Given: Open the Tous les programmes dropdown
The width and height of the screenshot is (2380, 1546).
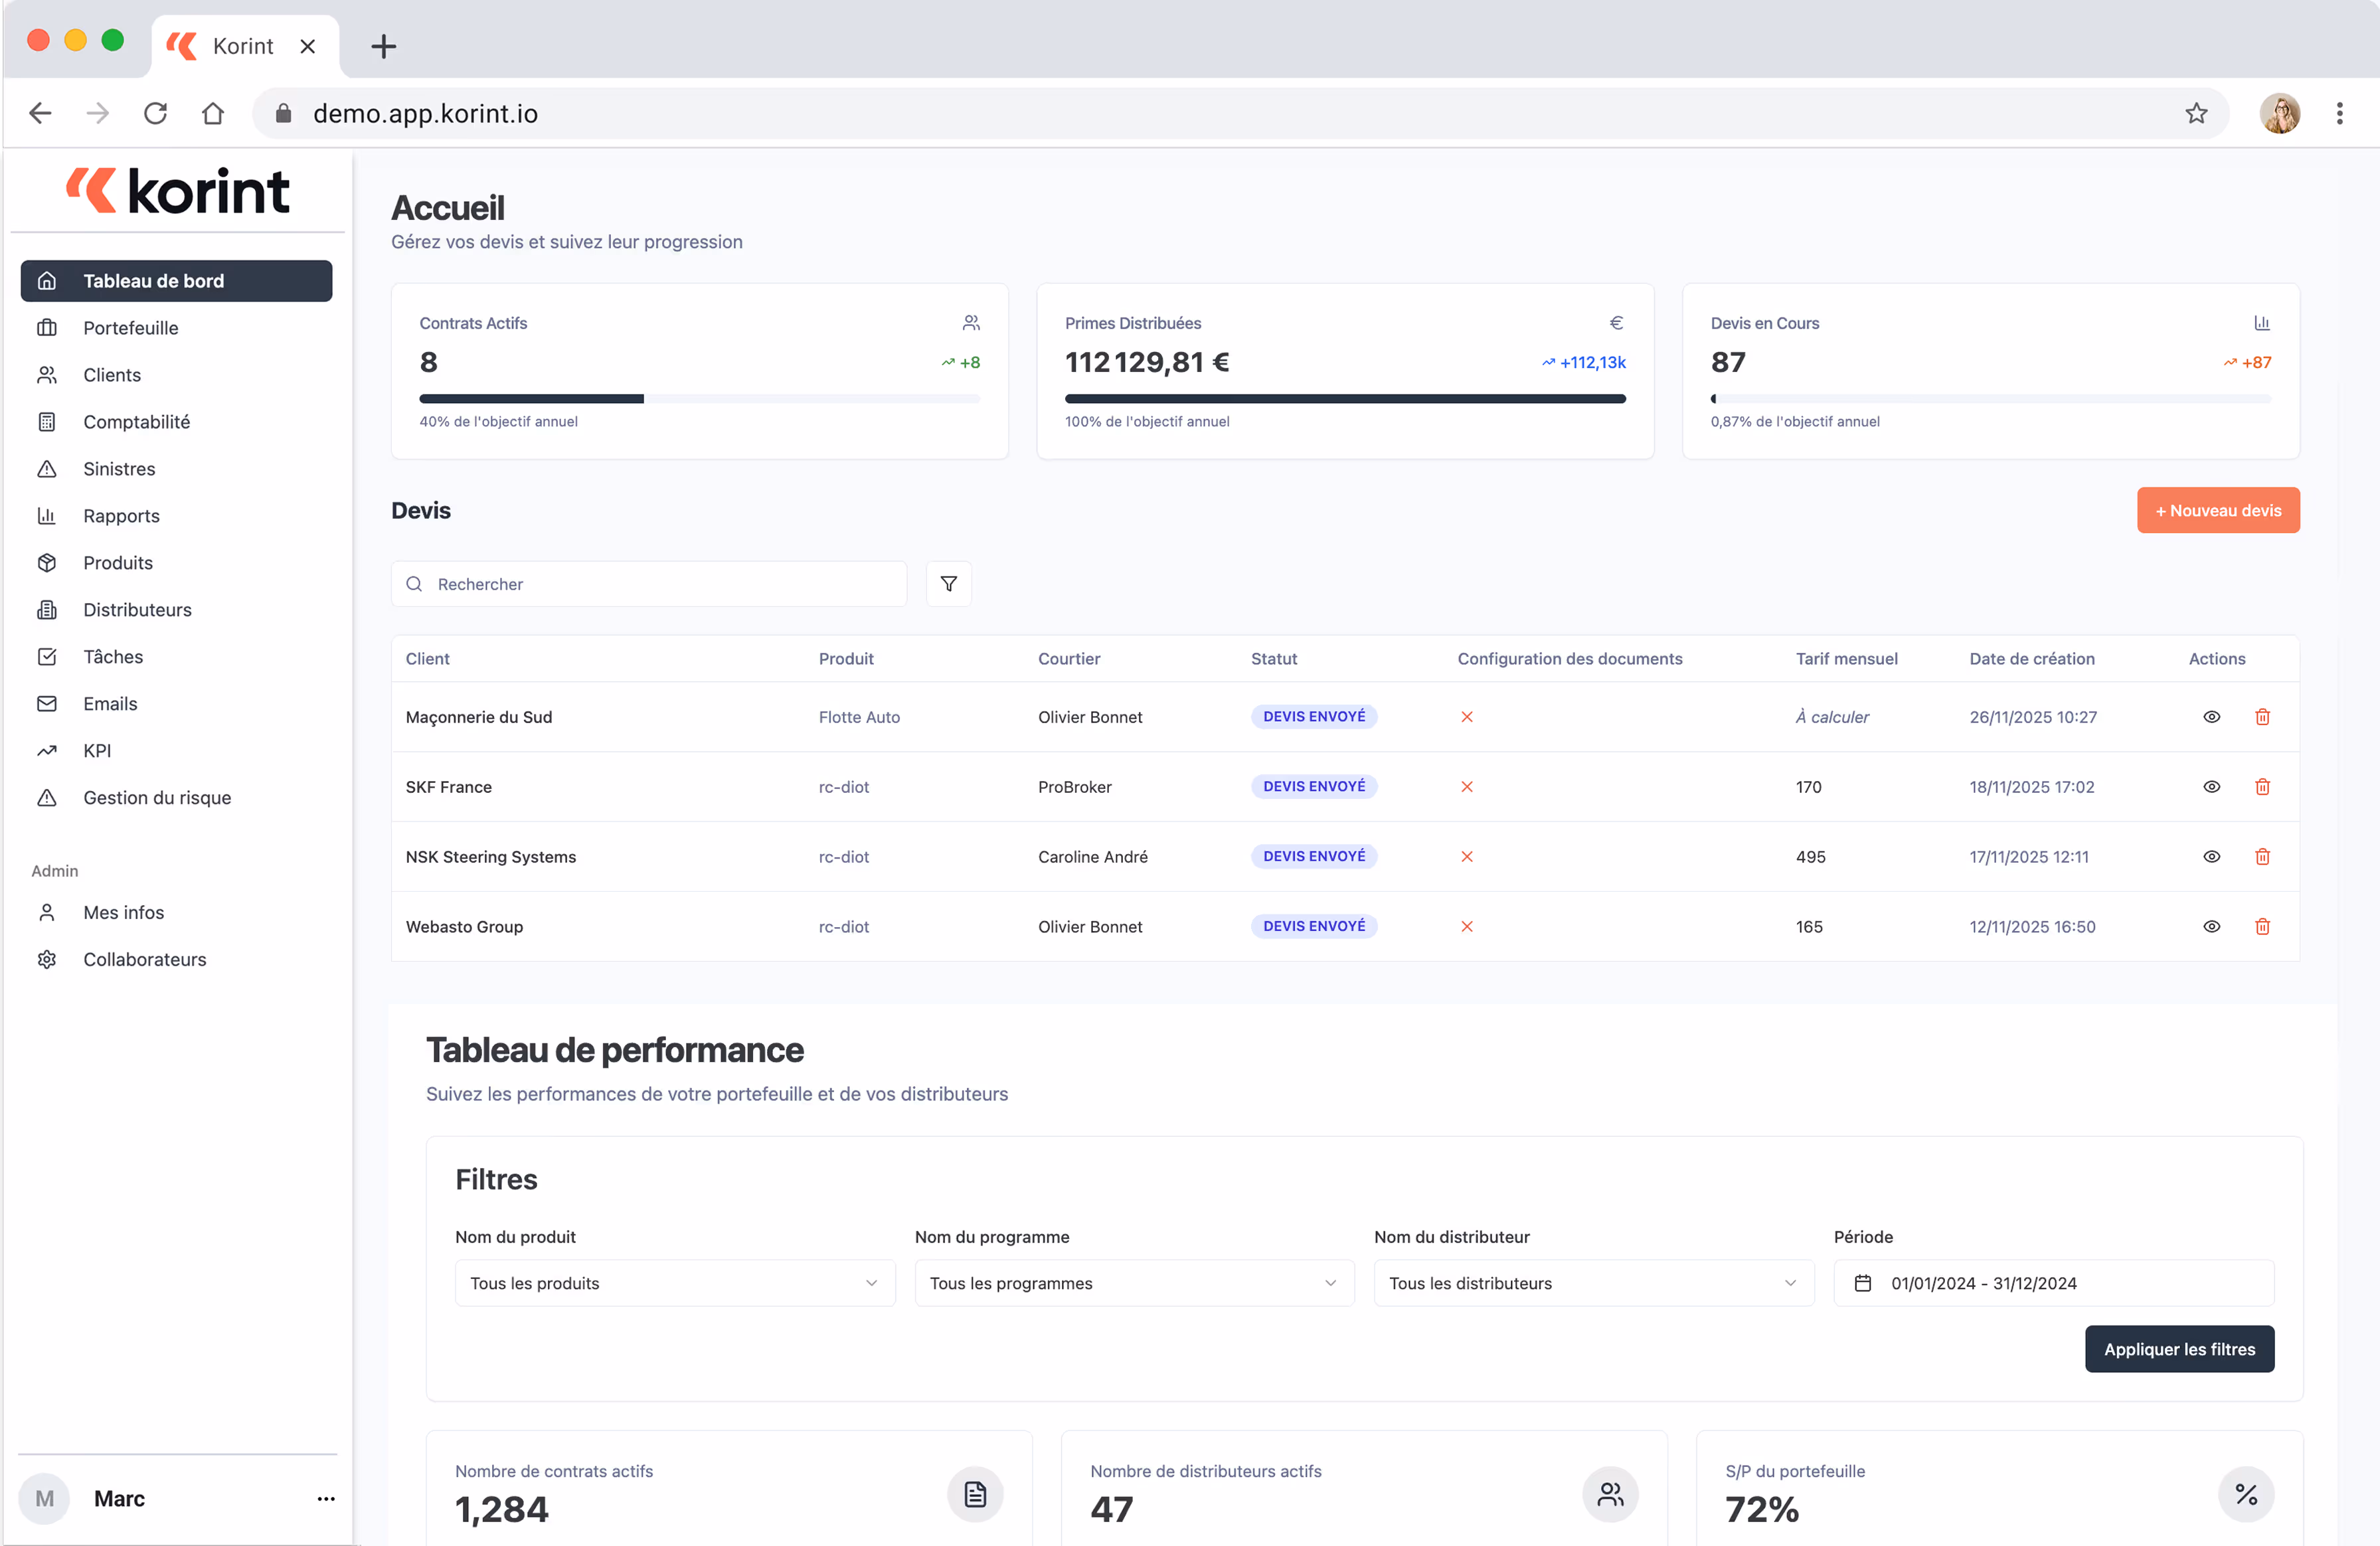Looking at the screenshot, I should click(1133, 1283).
